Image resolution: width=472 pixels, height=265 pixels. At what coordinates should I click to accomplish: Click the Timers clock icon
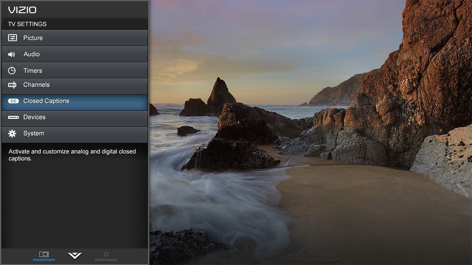coord(12,71)
